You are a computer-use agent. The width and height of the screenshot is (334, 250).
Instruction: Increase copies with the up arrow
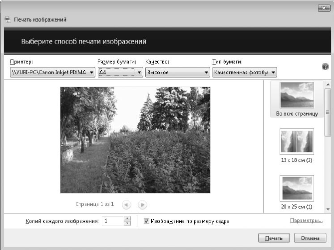(127, 218)
